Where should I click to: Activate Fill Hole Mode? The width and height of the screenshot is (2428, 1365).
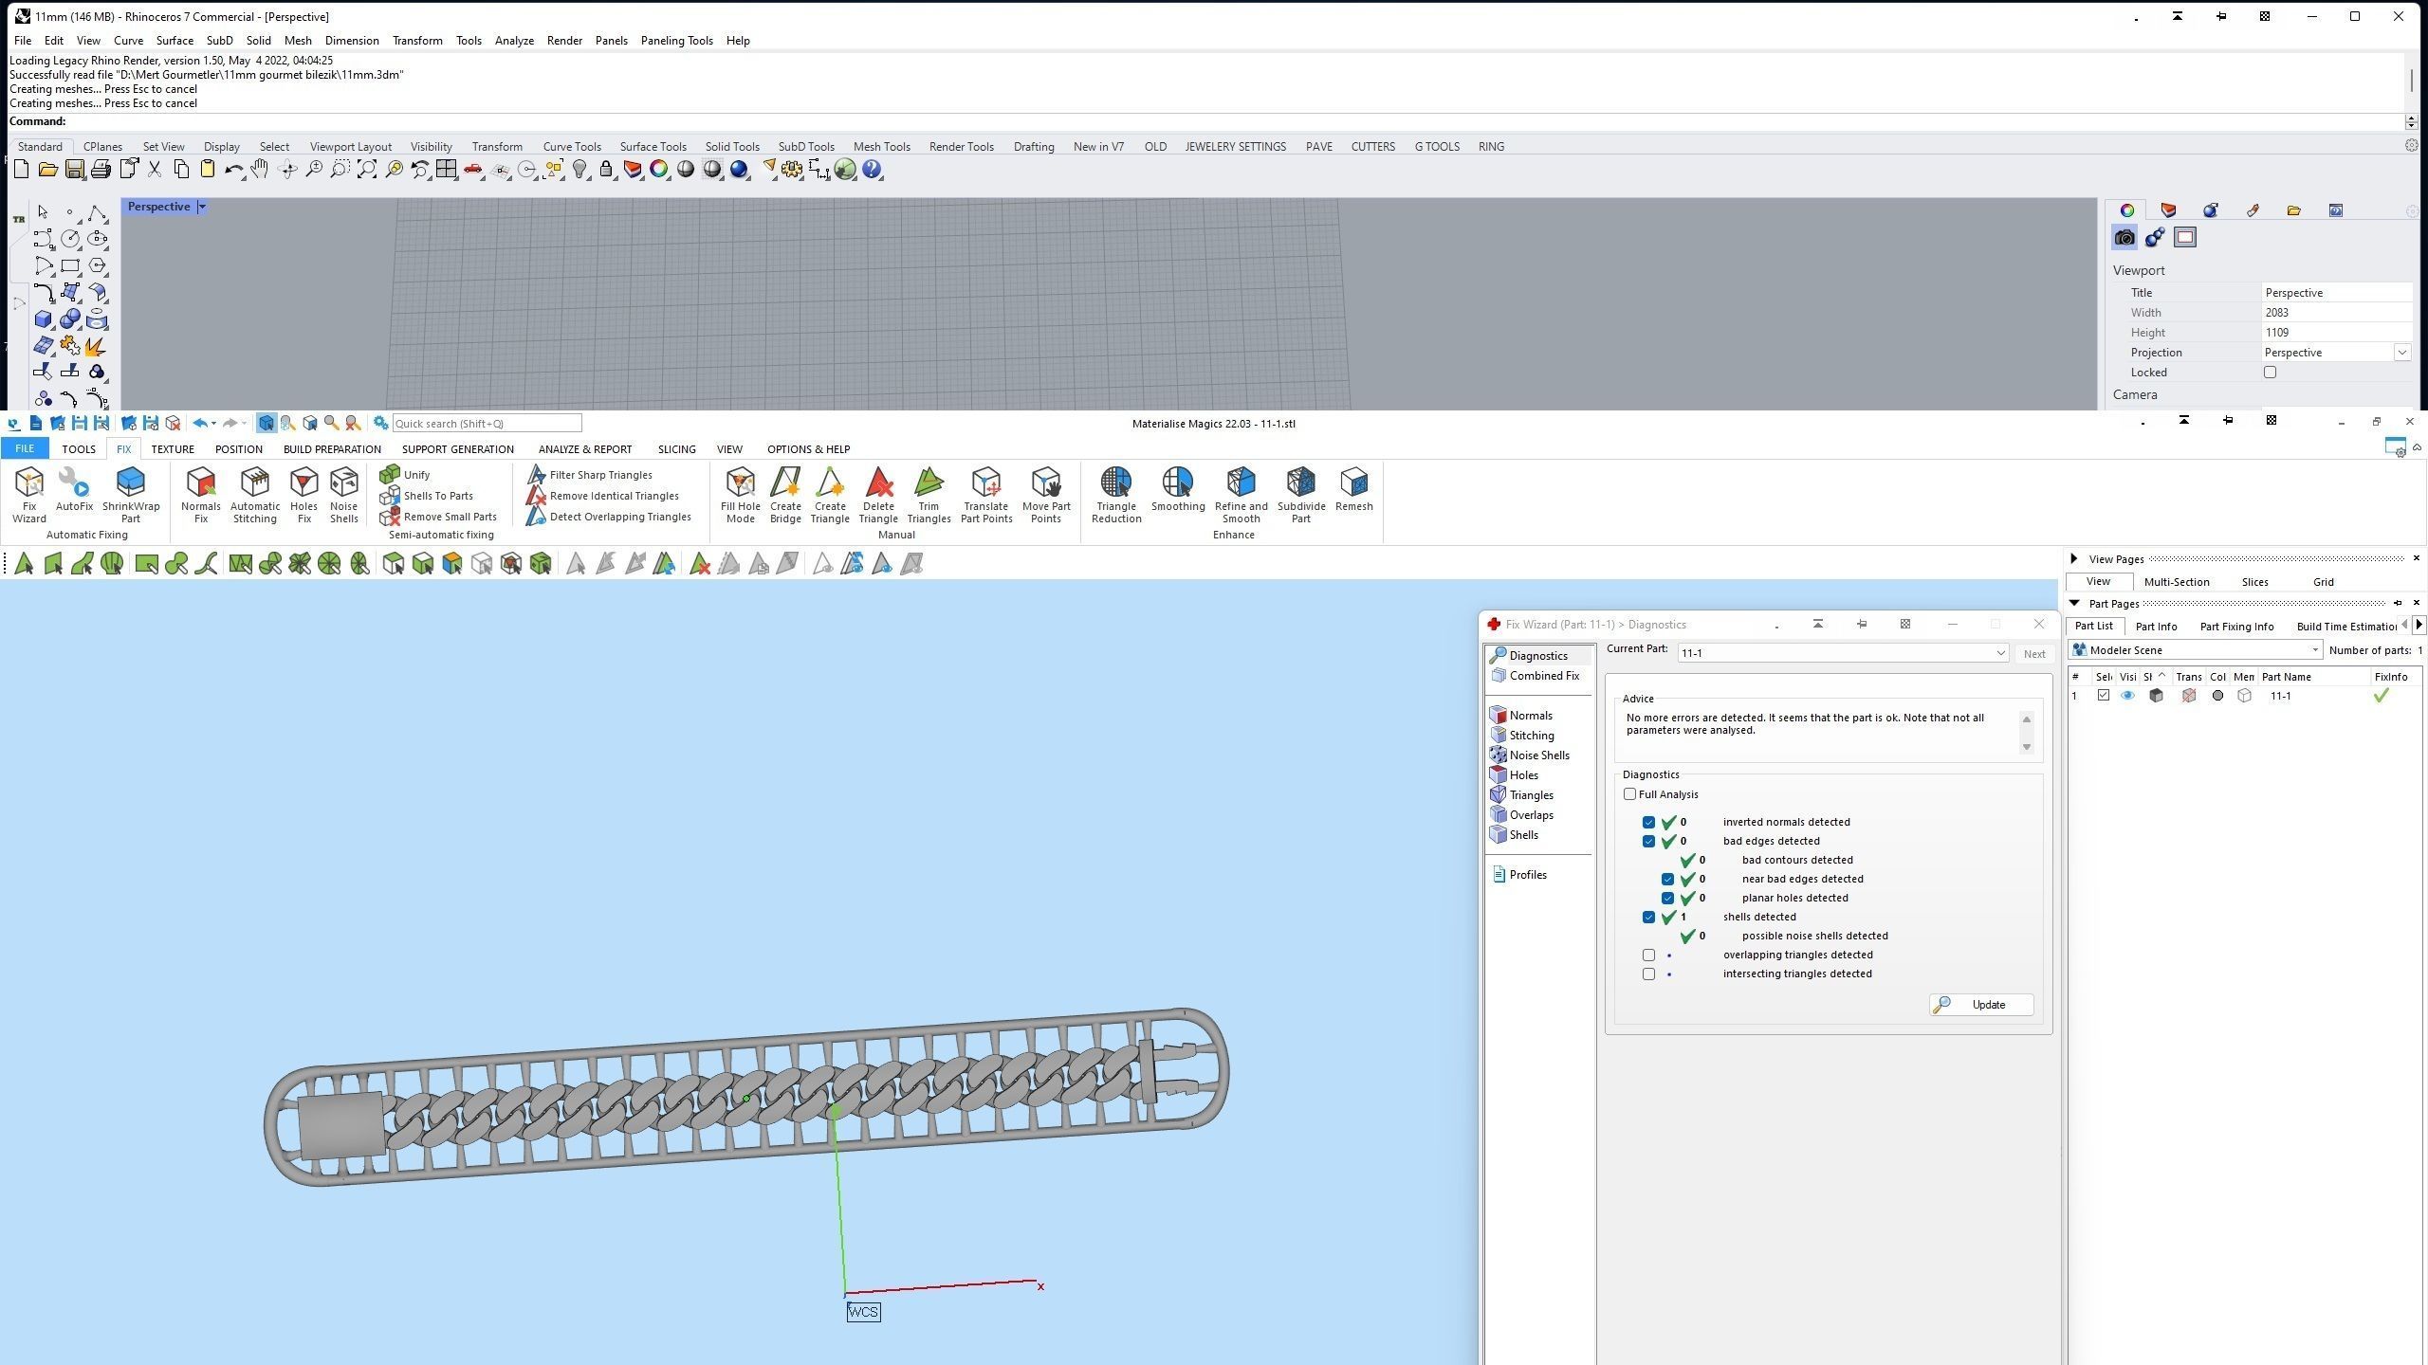pos(740,493)
